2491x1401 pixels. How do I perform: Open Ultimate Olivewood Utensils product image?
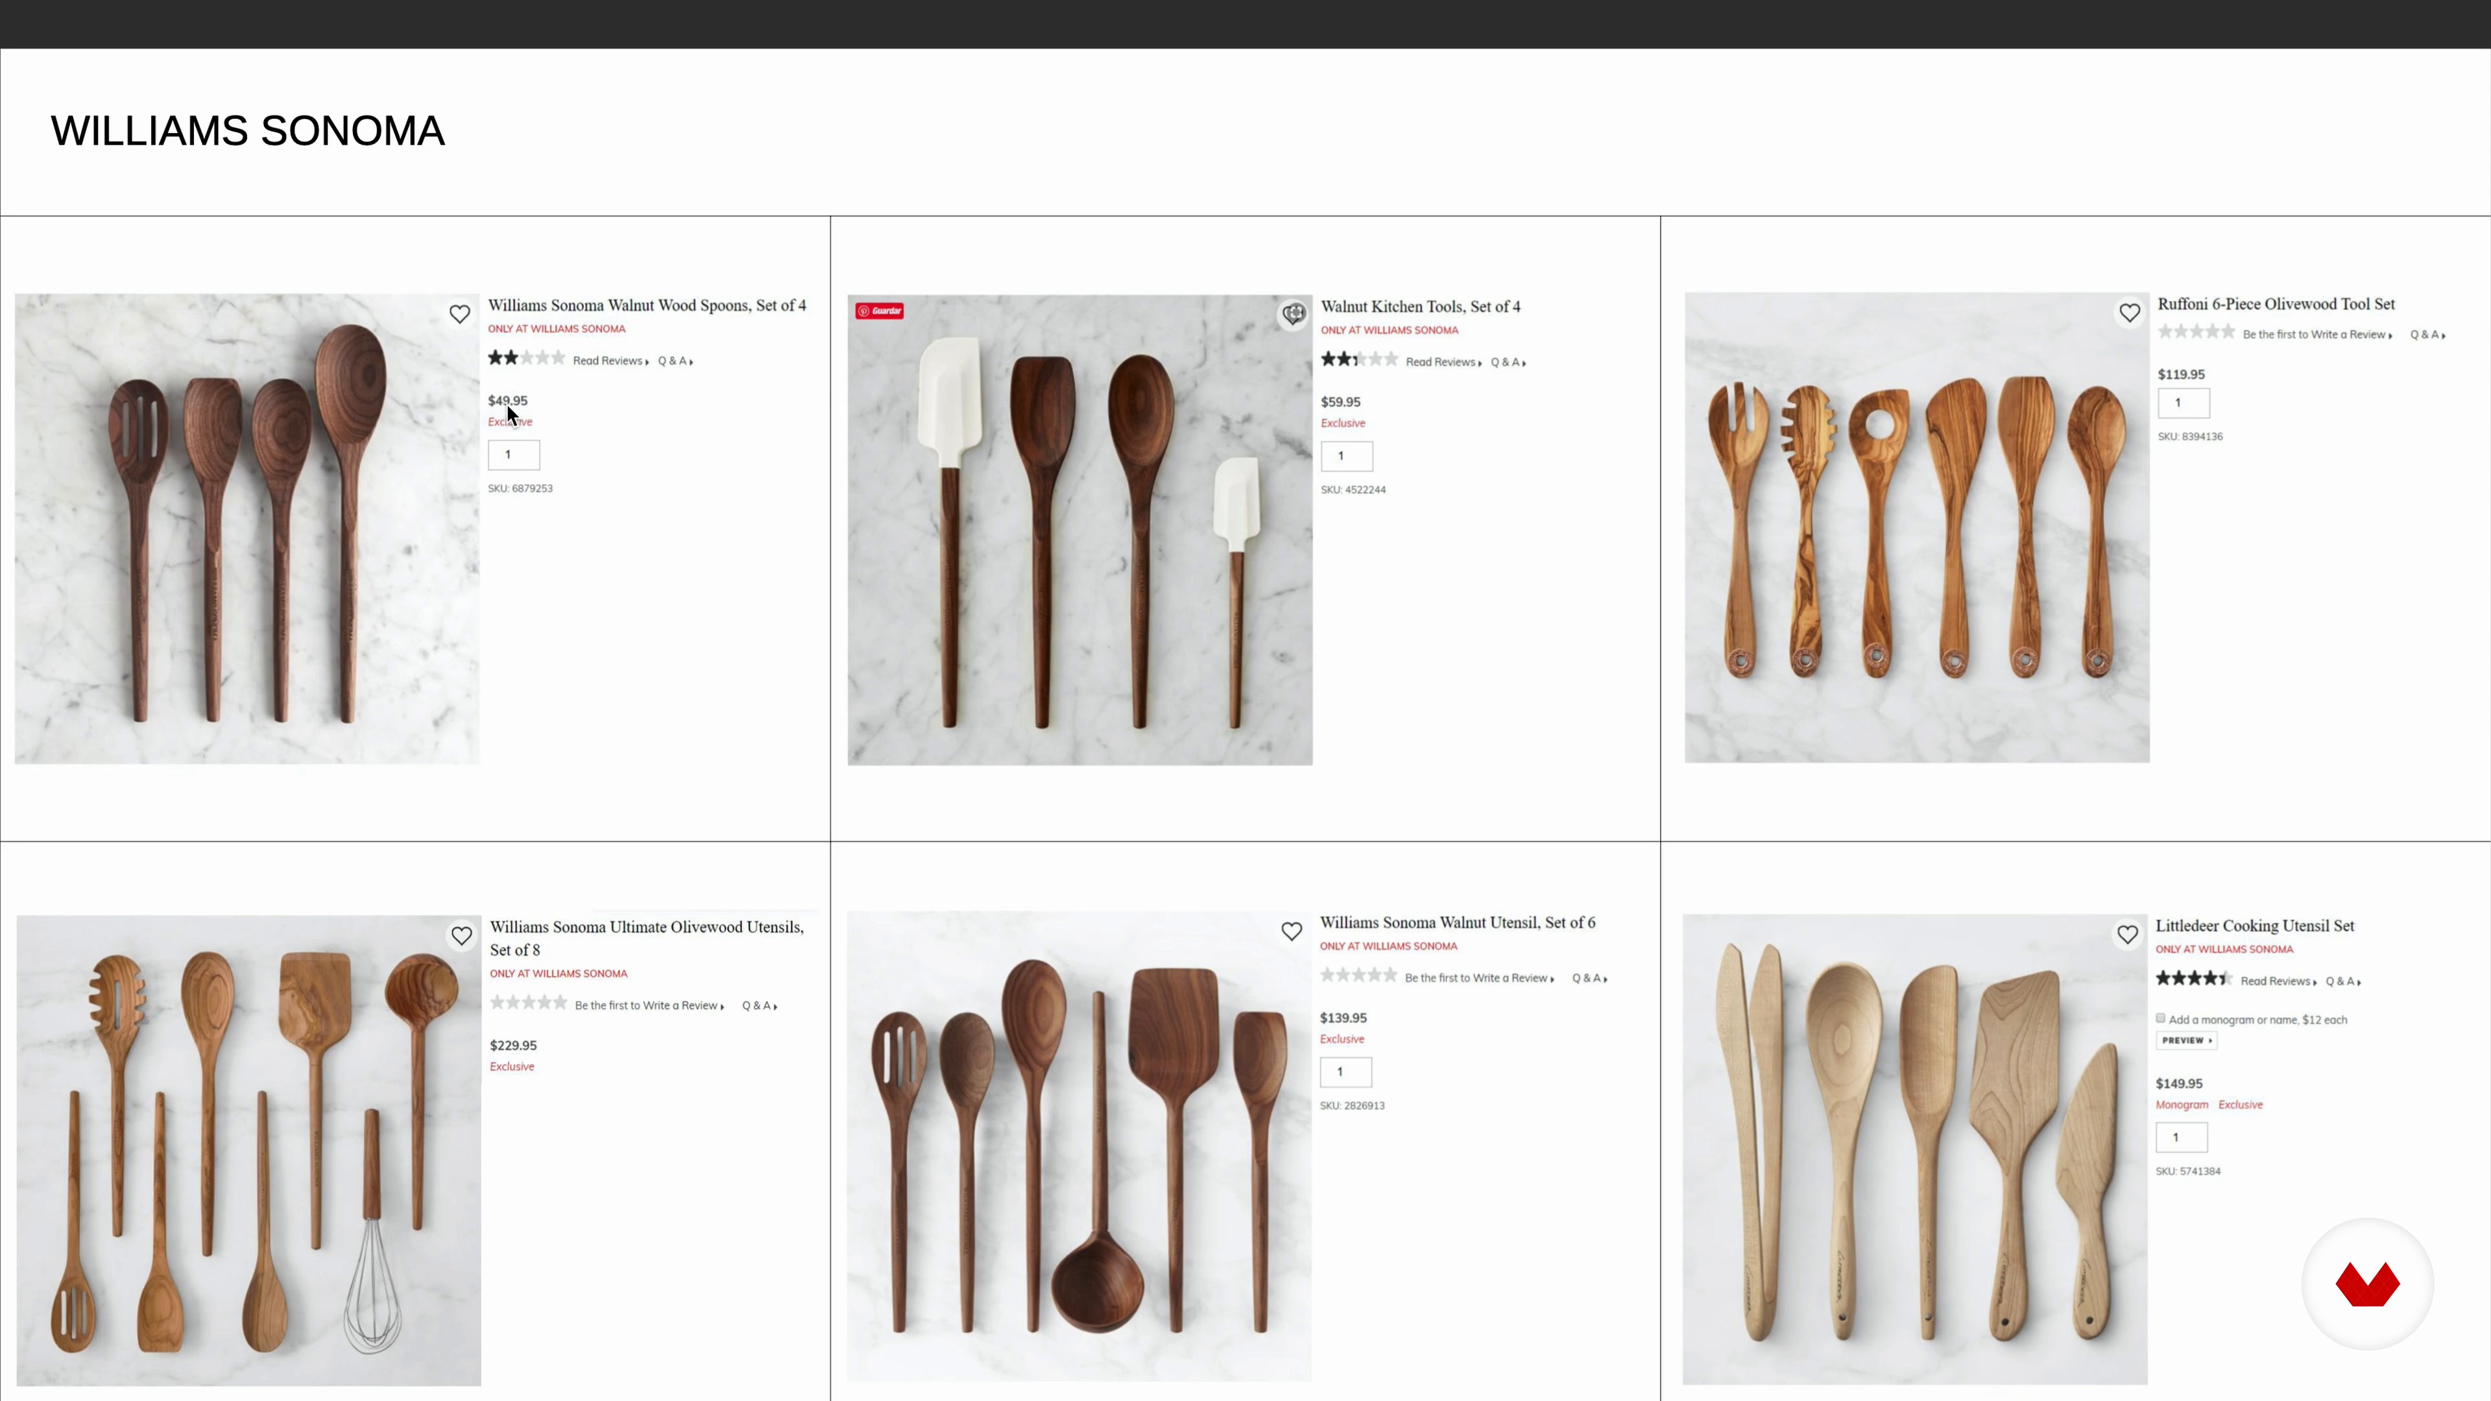tap(248, 1151)
